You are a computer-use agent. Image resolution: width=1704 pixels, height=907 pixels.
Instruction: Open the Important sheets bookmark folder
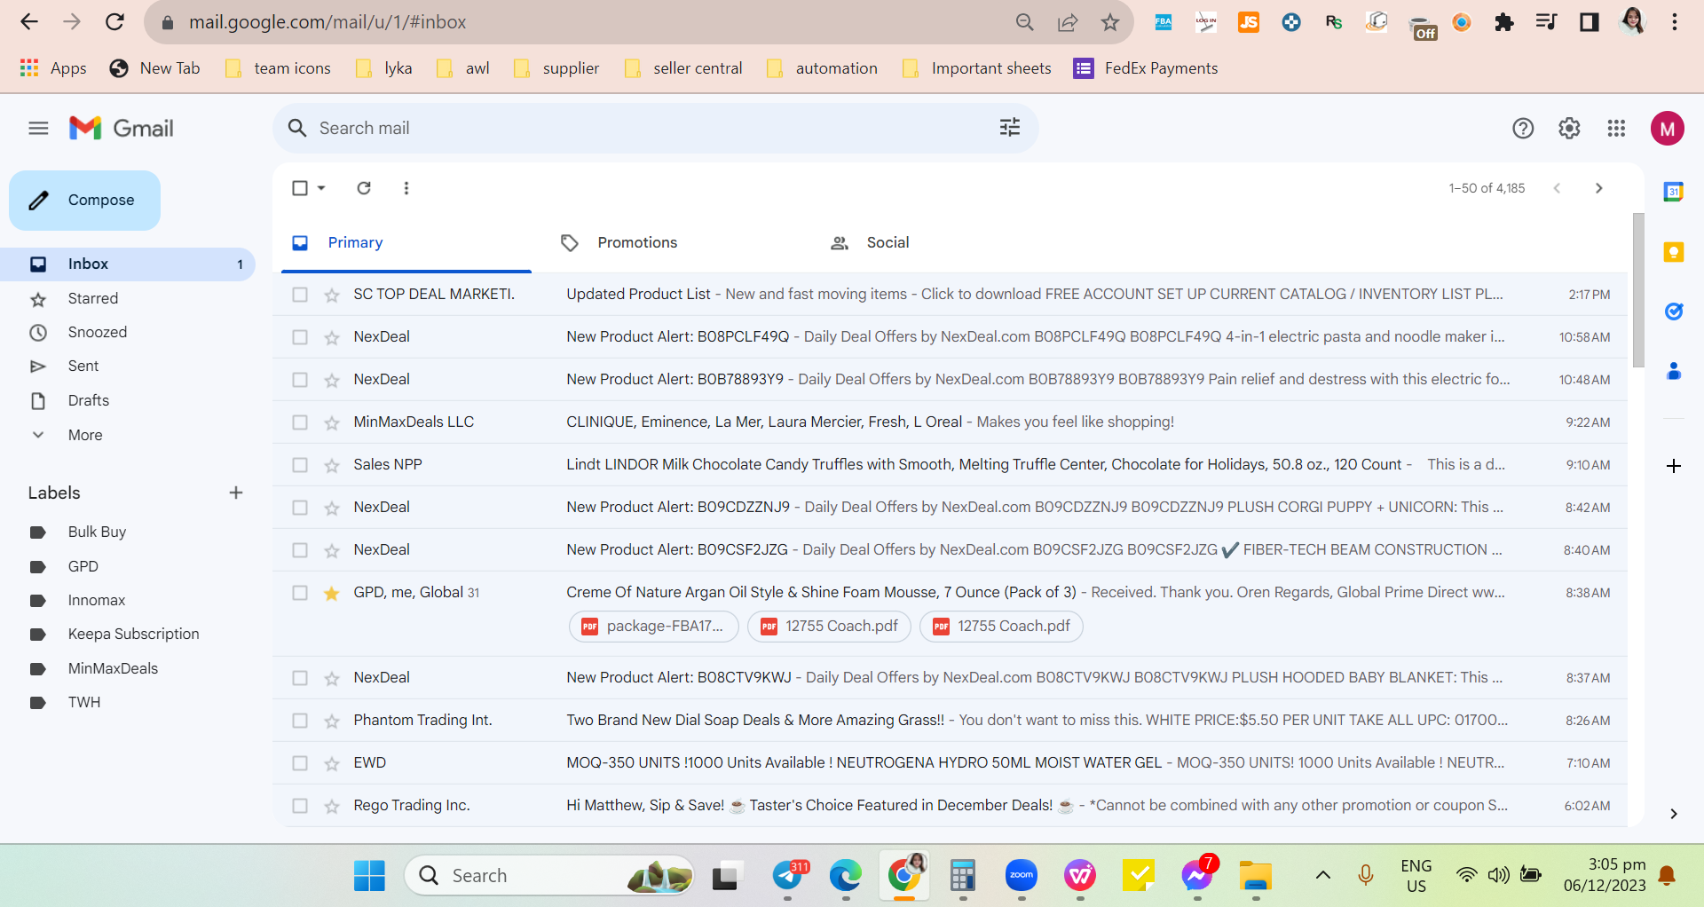coord(976,68)
